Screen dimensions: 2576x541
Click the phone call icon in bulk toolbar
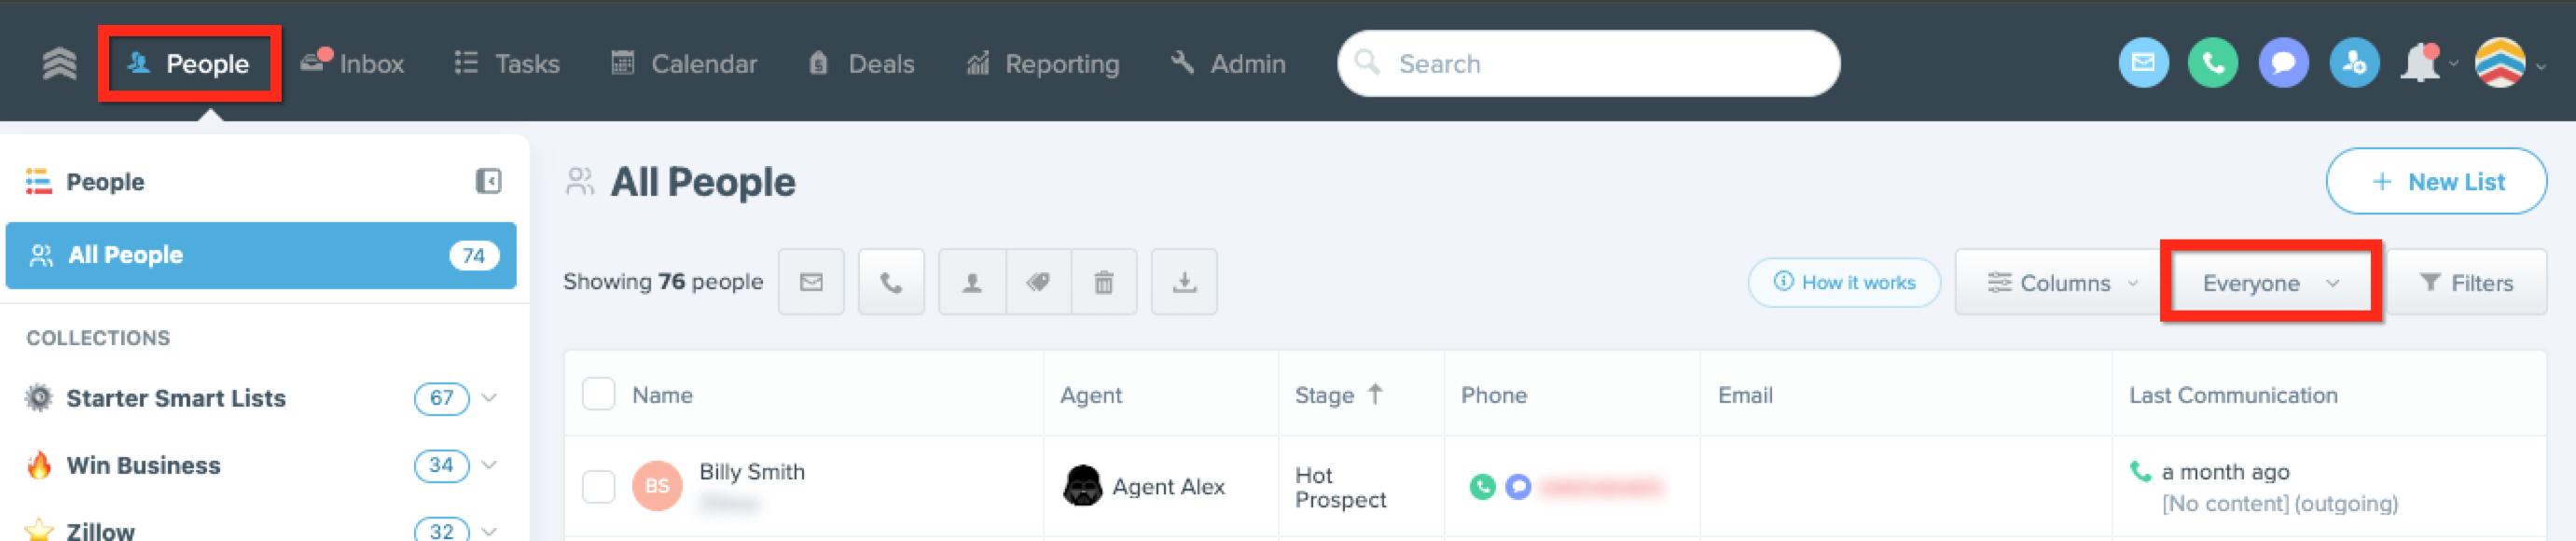pos(890,282)
